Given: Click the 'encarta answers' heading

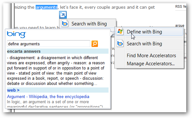Looking at the screenshot, I should click(24, 51).
